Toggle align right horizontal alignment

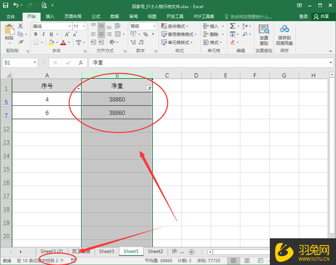pyautogui.click(x=109, y=34)
